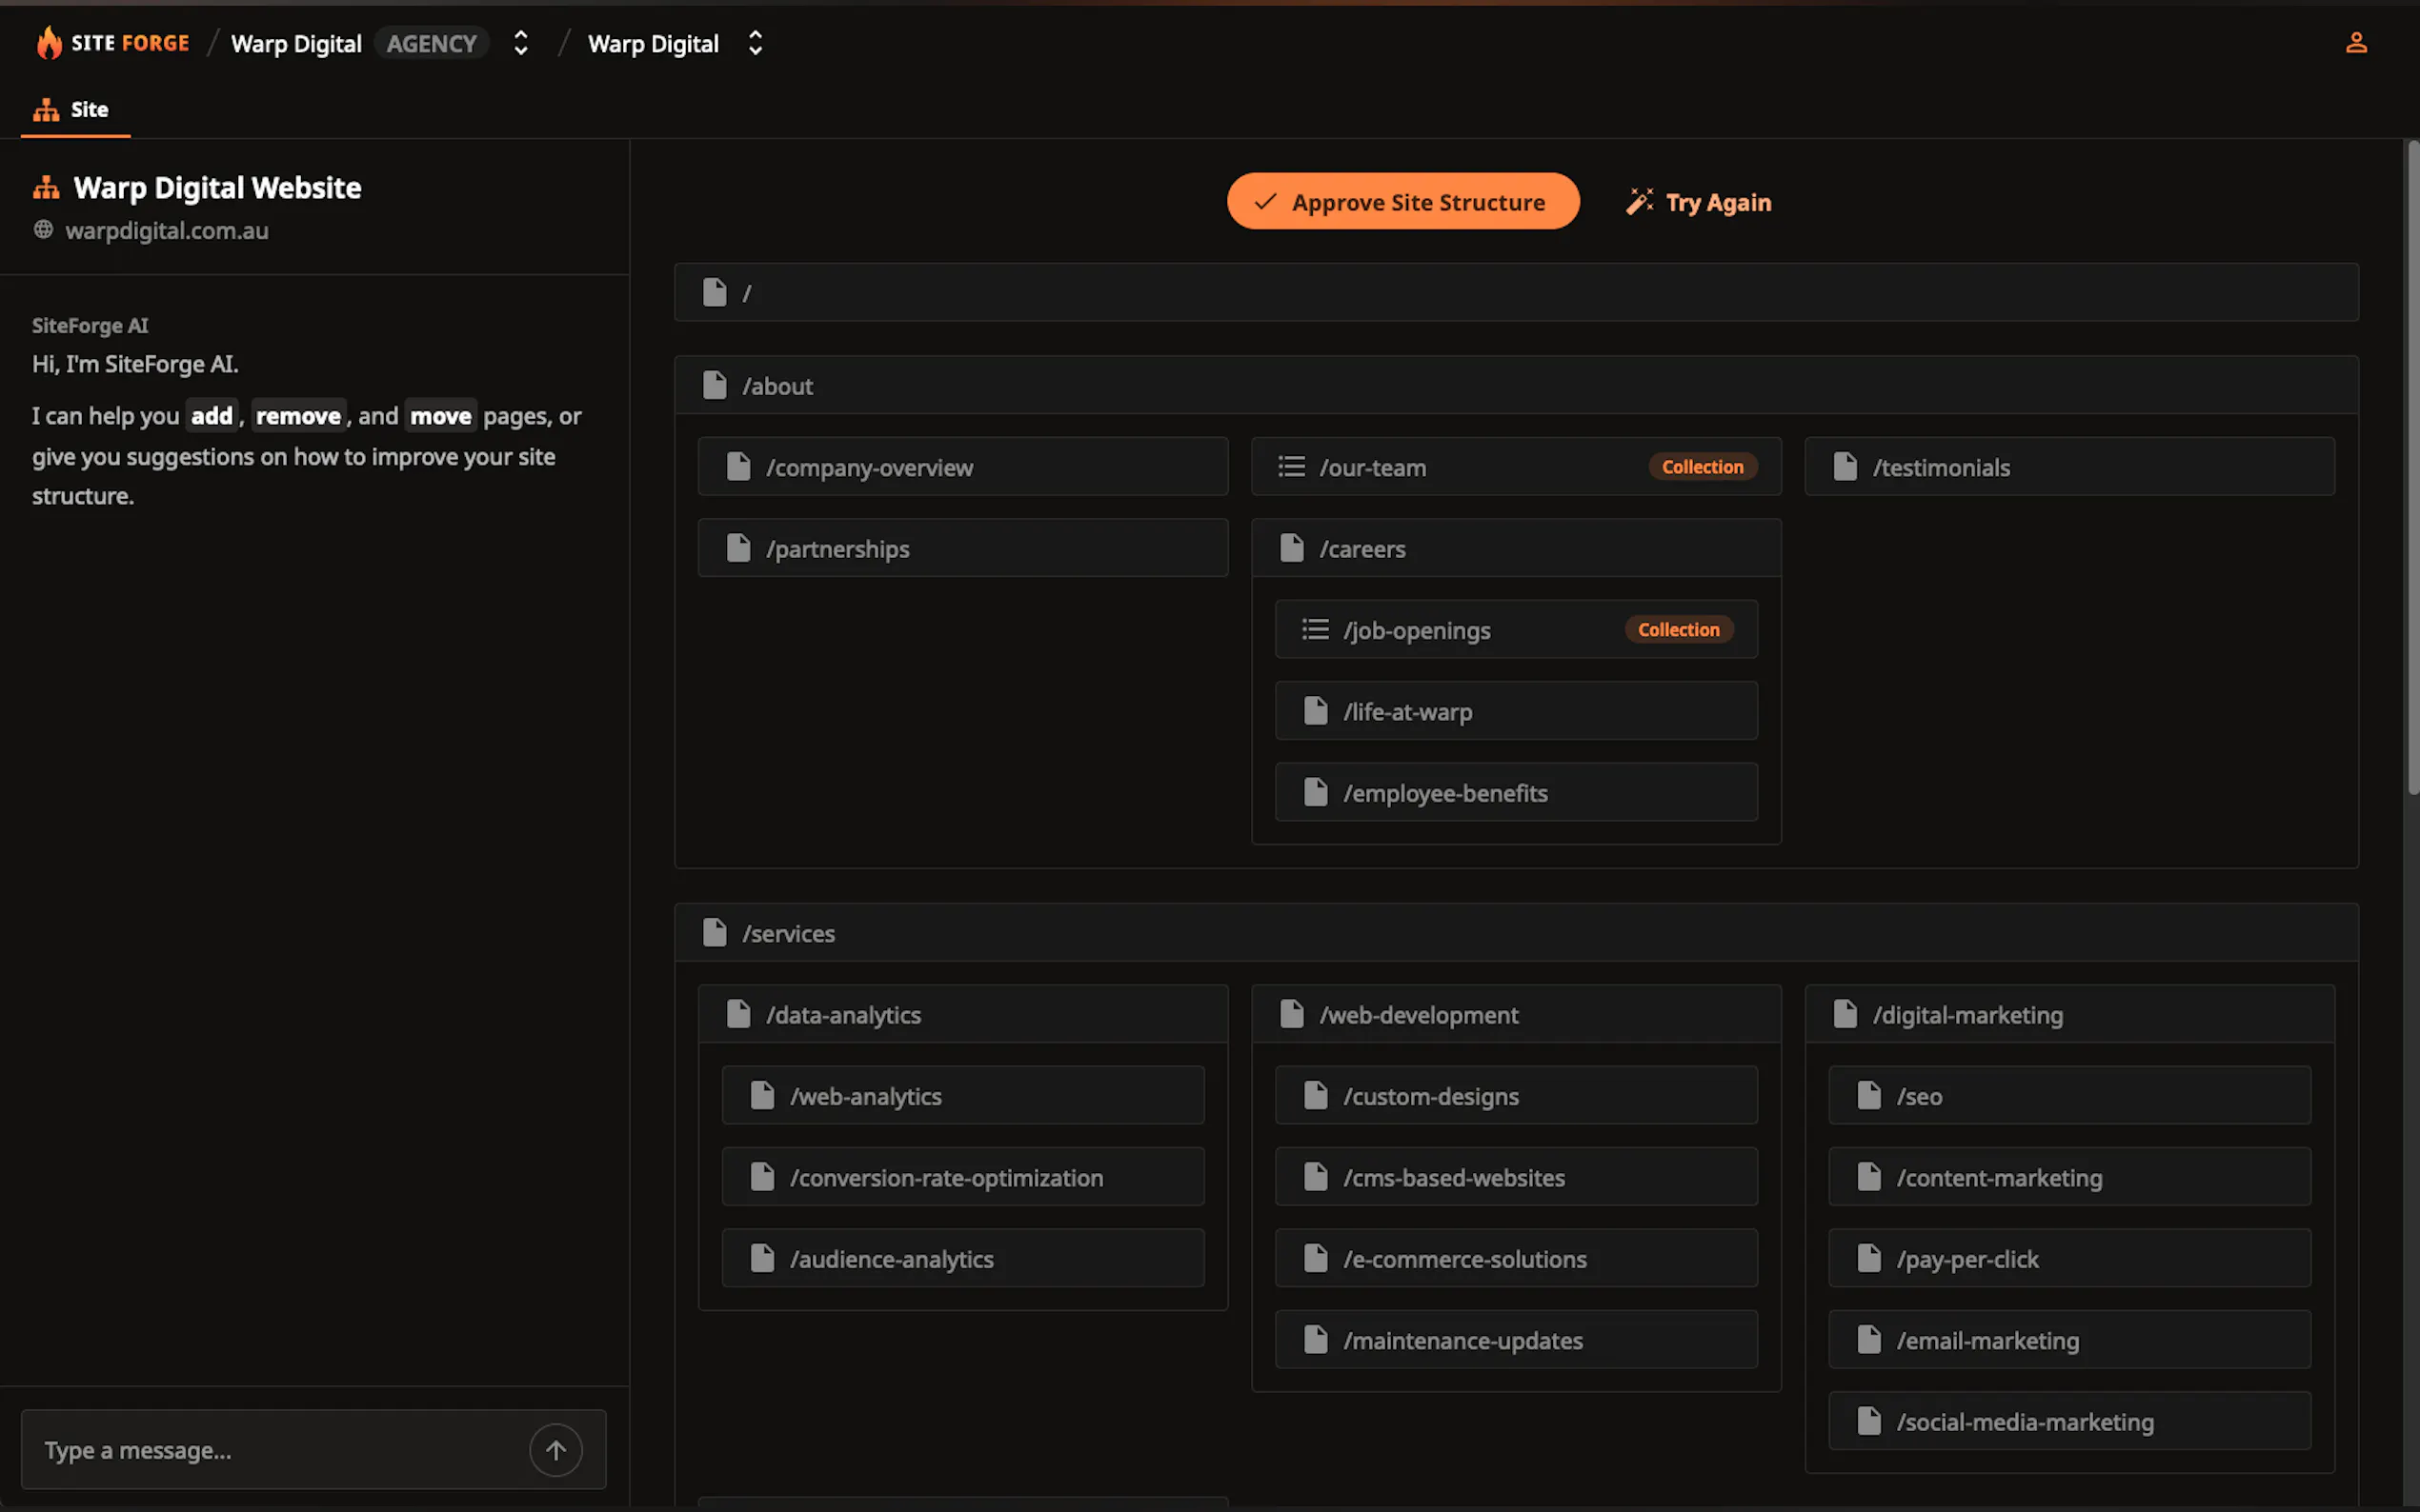
Task: Click the AGENCY plan badge
Action: click(x=432, y=43)
